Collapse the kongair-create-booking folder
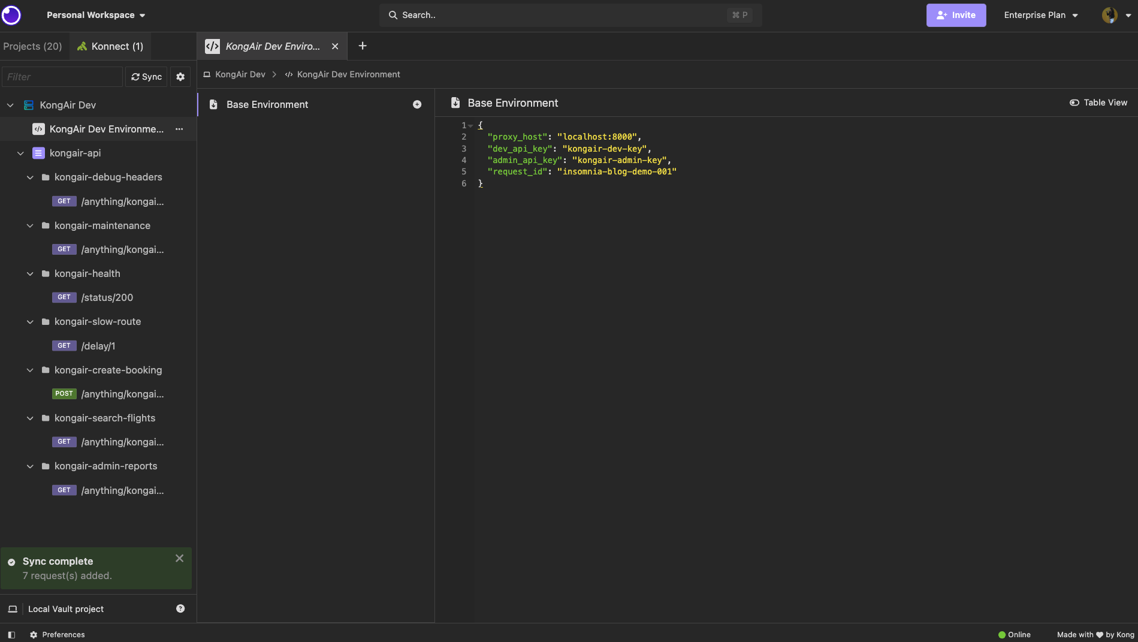The image size is (1138, 642). click(30, 370)
